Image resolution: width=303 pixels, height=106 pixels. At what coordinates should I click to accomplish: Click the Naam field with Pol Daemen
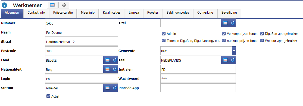coord(81,32)
